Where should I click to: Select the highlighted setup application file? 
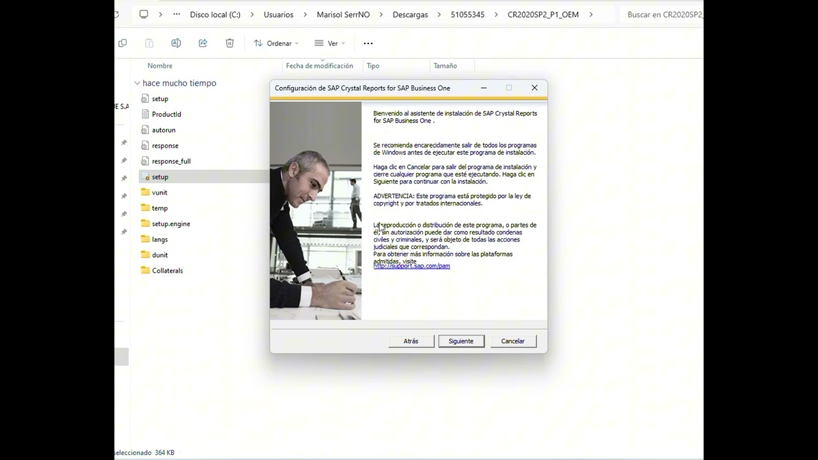pyautogui.click(x=204, y=177)
